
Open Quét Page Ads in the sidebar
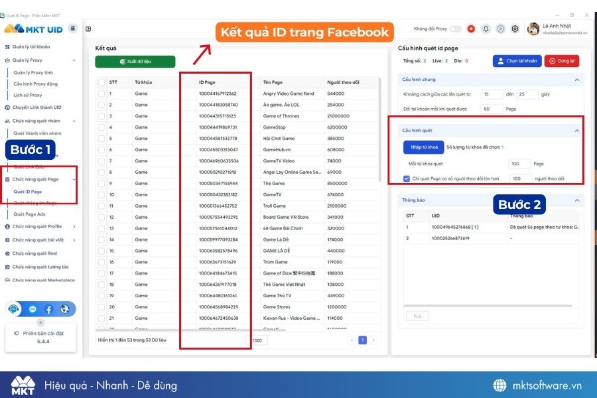(33, 214)
